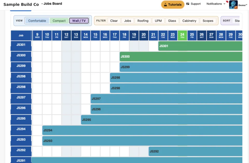Open the J5295 schedule bar
Screen dimensions: 249x163
pos(162,120)
